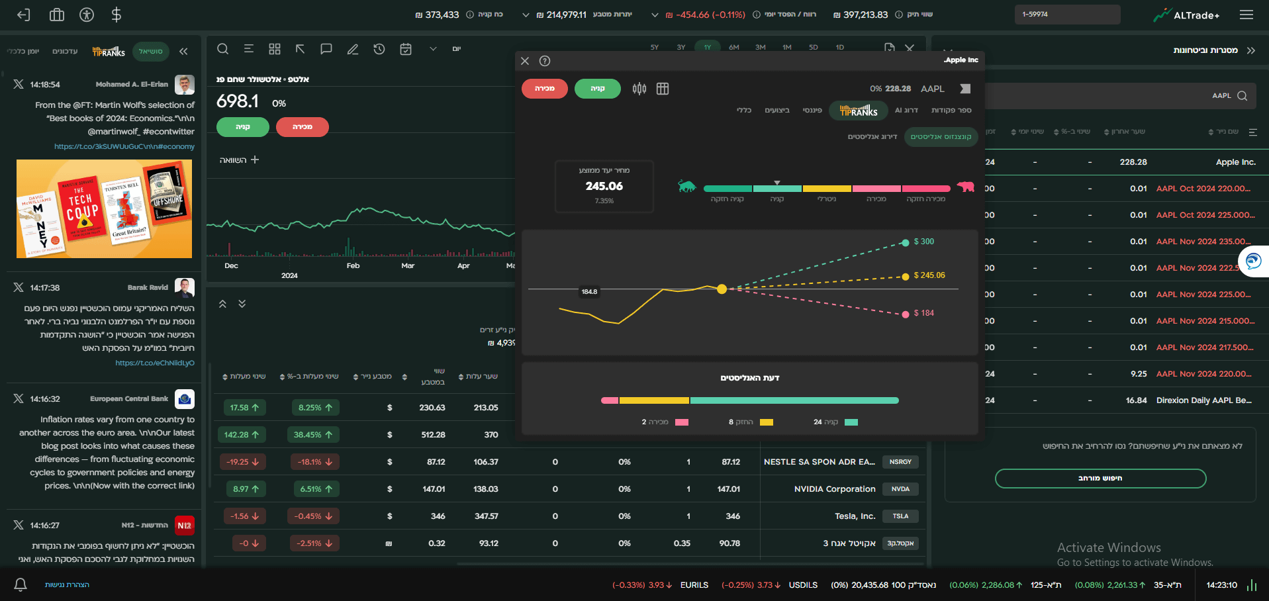Viewport: 1269px width, 601px height.
Task: Click the חיפוש מורחב button
Action: pyautogui.click(x=1100, y=479)
